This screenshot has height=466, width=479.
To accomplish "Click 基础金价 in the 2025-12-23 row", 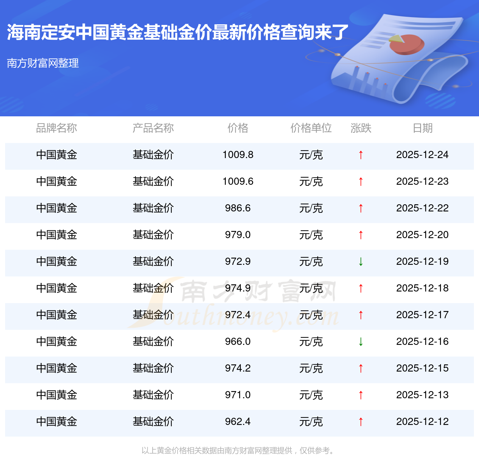I will click(x=153, y=181).
